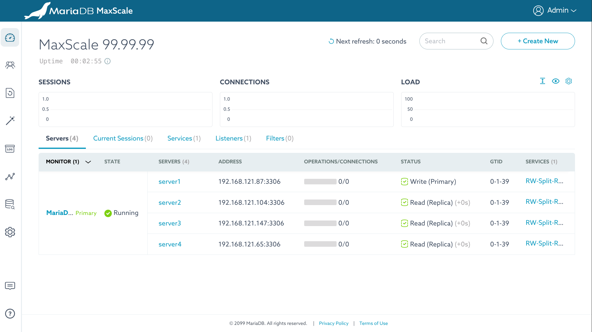Image resolution: width=592 pixels, height=332 pixels.
Task: Open the Config Wizard wand icon
Action: click(x=10, y=120)
